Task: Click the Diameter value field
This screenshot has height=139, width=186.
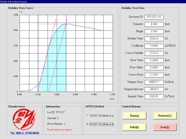Action: [x=154, y=24]
